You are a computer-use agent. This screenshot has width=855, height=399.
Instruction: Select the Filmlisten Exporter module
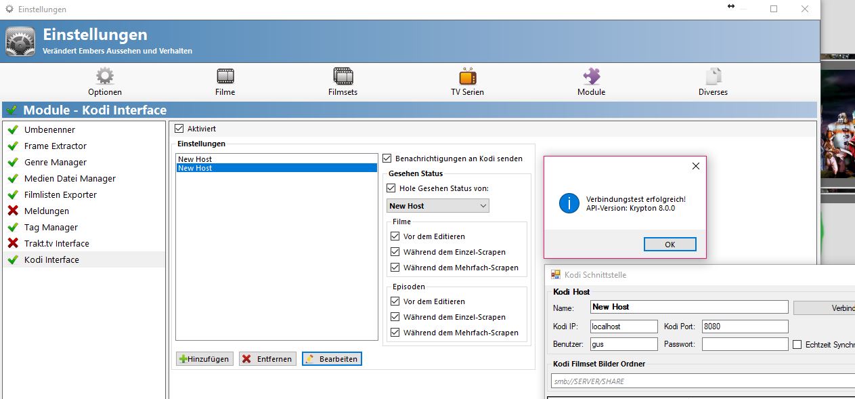pos(84,194)
